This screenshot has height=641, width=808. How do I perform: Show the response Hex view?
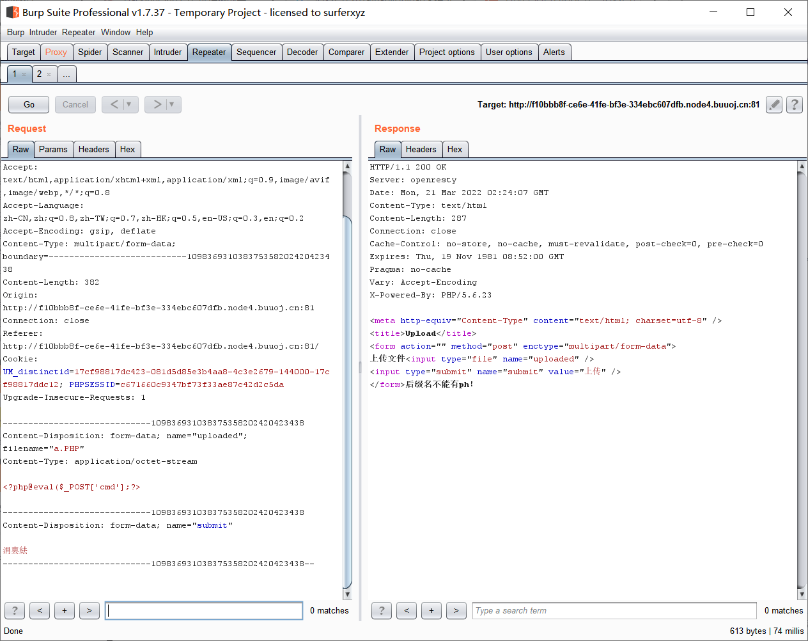pyautogui.click(x=455, y=149)
